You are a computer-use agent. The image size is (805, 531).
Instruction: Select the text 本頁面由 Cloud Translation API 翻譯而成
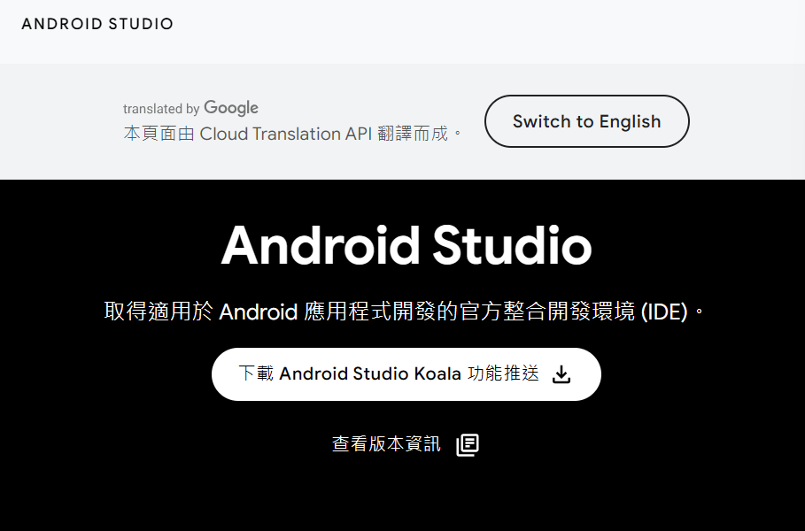(292, 134)
